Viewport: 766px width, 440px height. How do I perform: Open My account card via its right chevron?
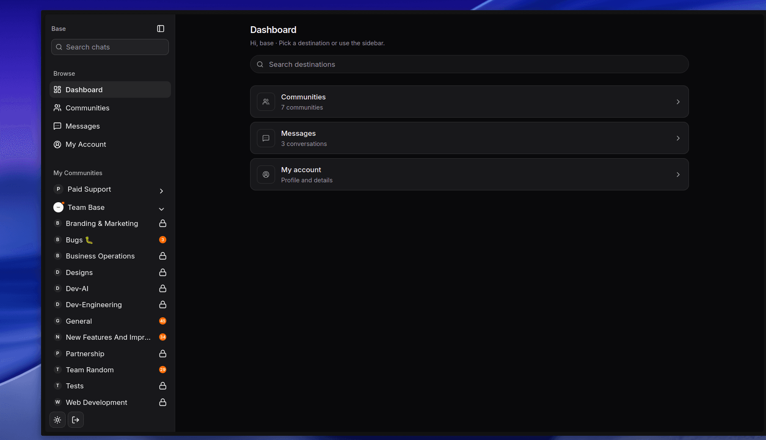[678, 175]
